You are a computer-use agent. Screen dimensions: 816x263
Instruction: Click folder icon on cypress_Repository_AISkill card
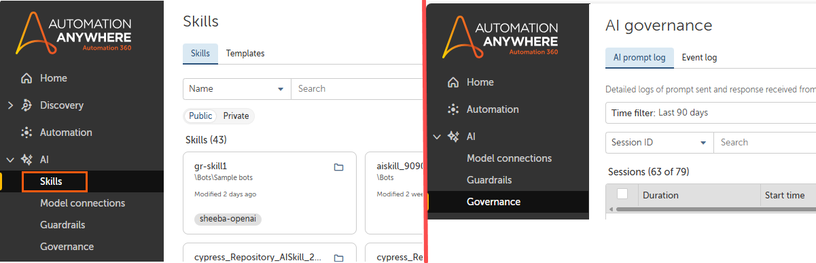(339, 258)
